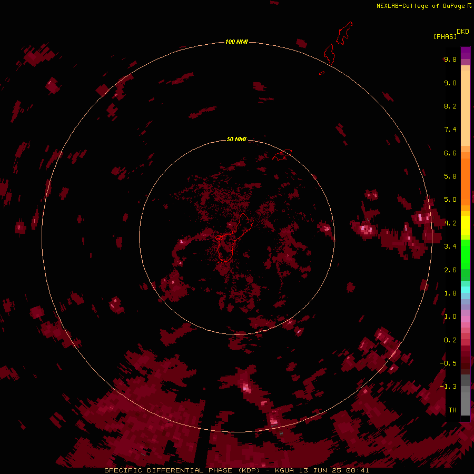Click the 9.8 scale value
The width and height of the screenshot is (474, 474).
coord(450,59)
